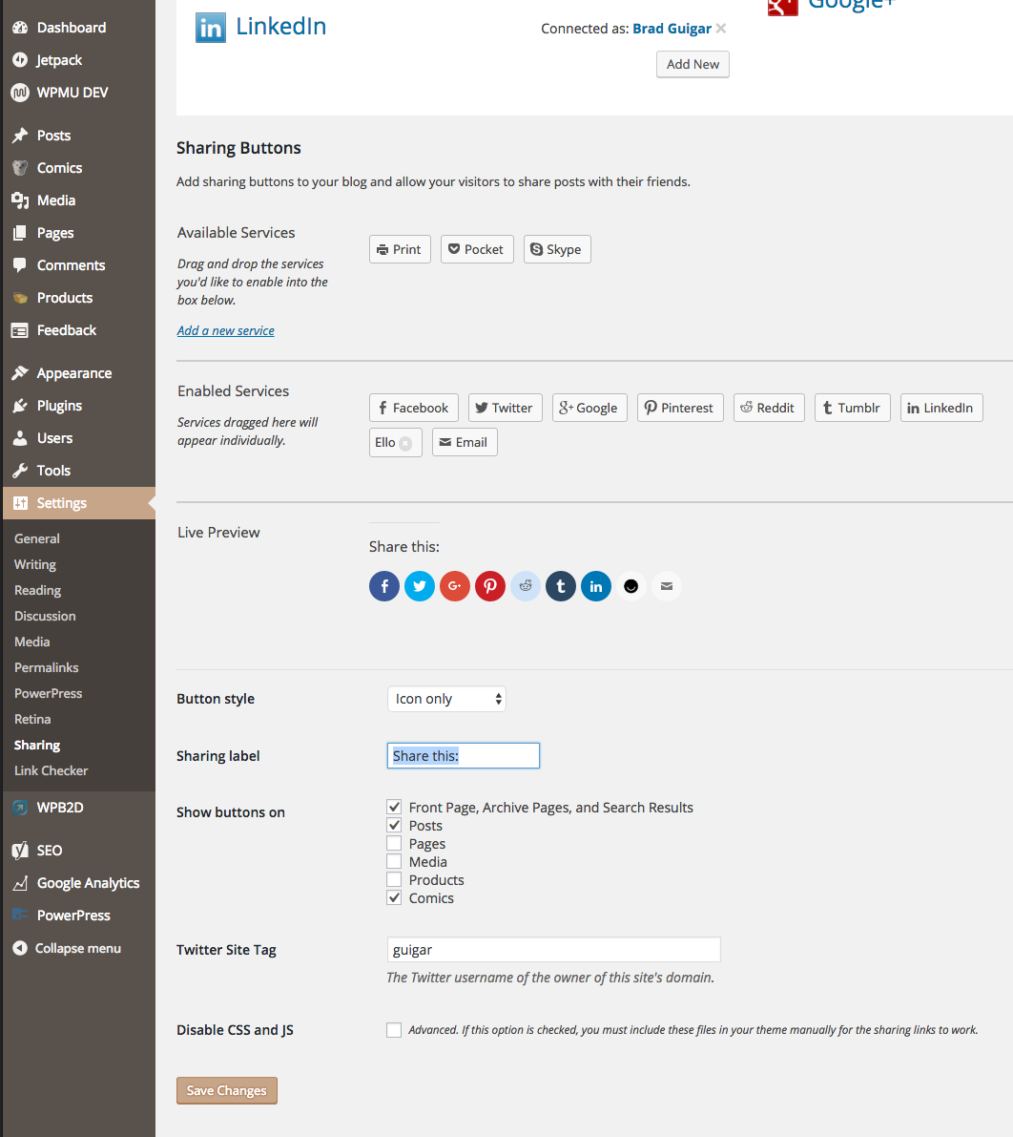Click the Twitter share icon in preview

(420, 586)
